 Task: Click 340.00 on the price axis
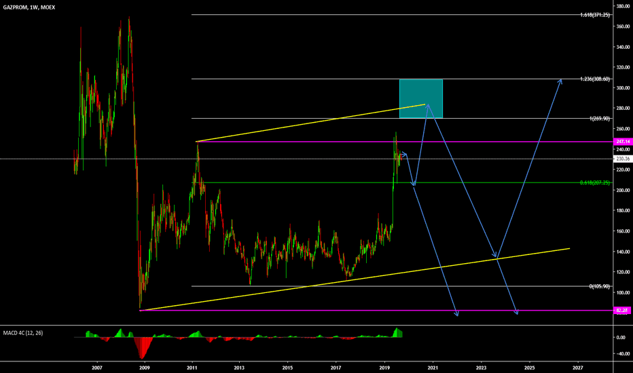623,47
